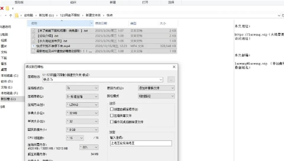
Task: Select the 【论坛介绍】.txt file name
Action: coord(48,36)
